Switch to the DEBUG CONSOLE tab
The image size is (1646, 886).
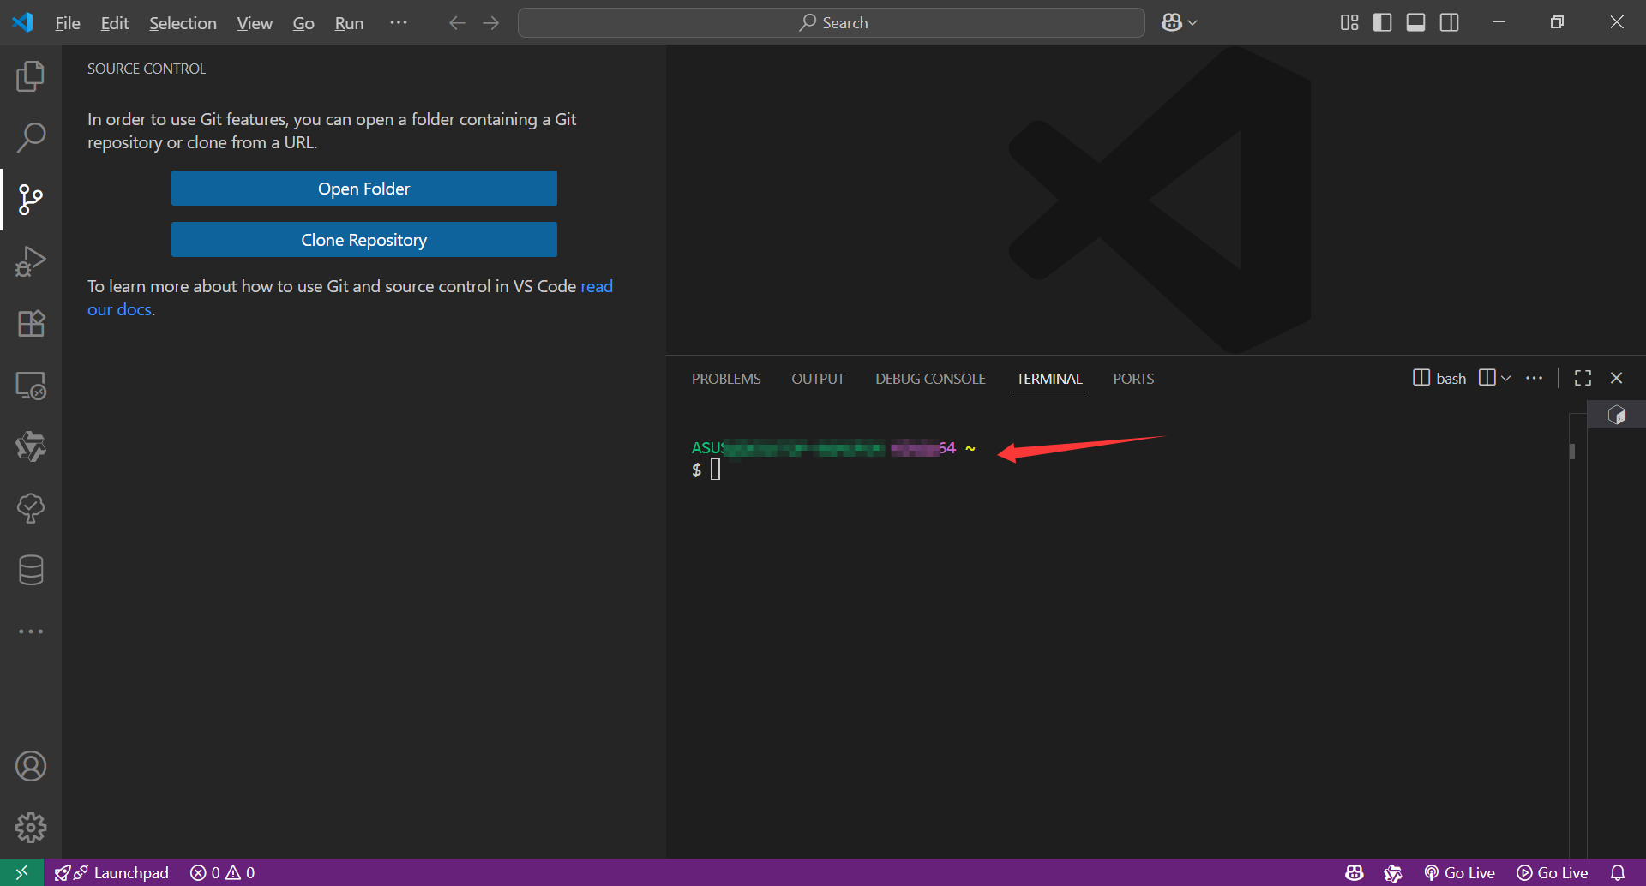pos(930,379)
